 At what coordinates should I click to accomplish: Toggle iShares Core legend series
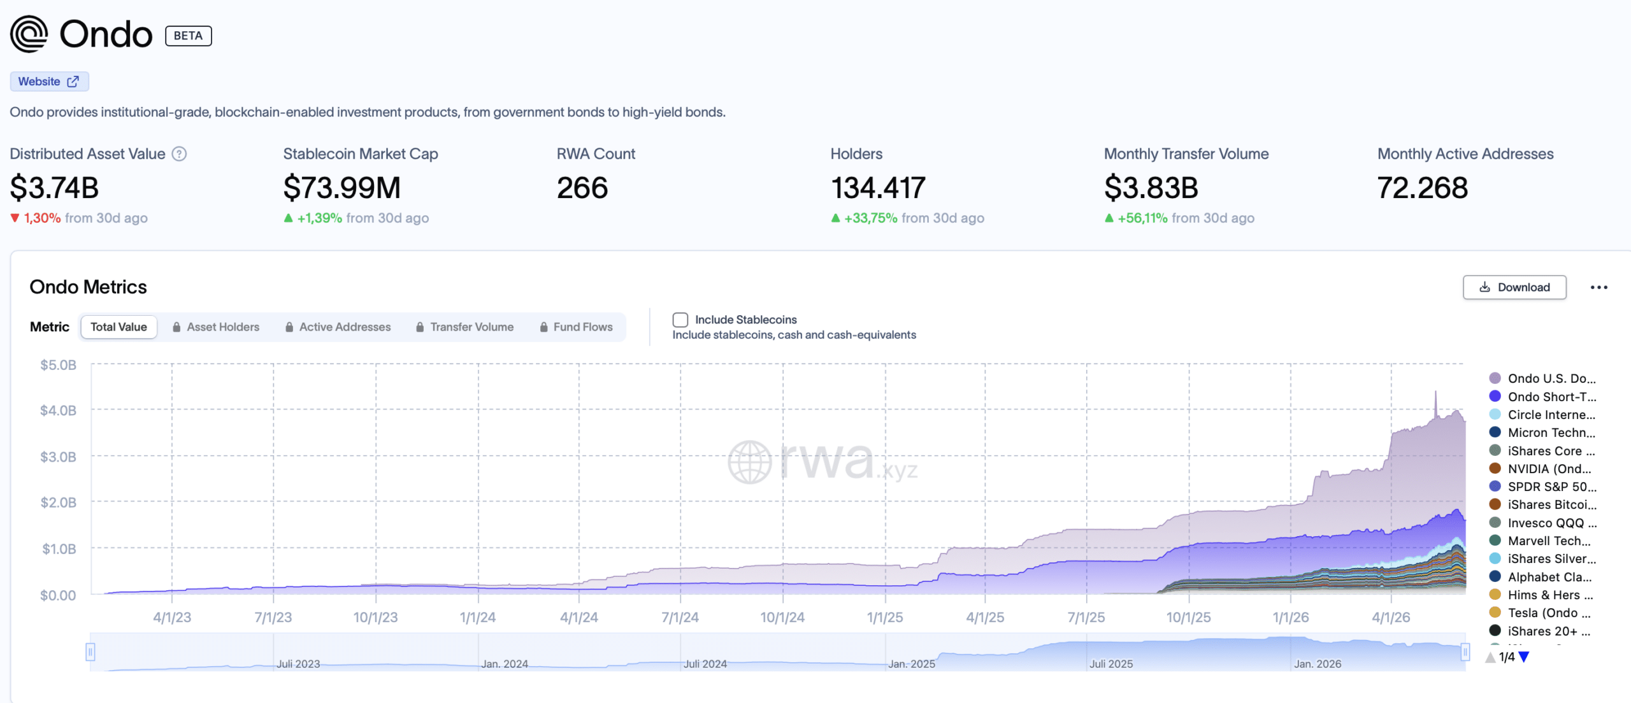[x=1542, y=451]
